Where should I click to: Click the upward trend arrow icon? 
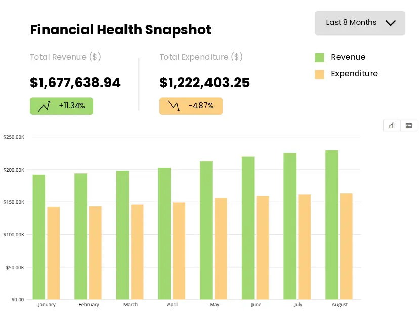point(45,106)
